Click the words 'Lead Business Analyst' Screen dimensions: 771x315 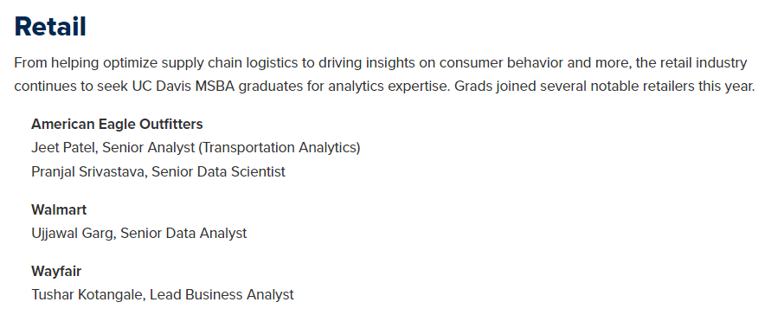(222, 294)
